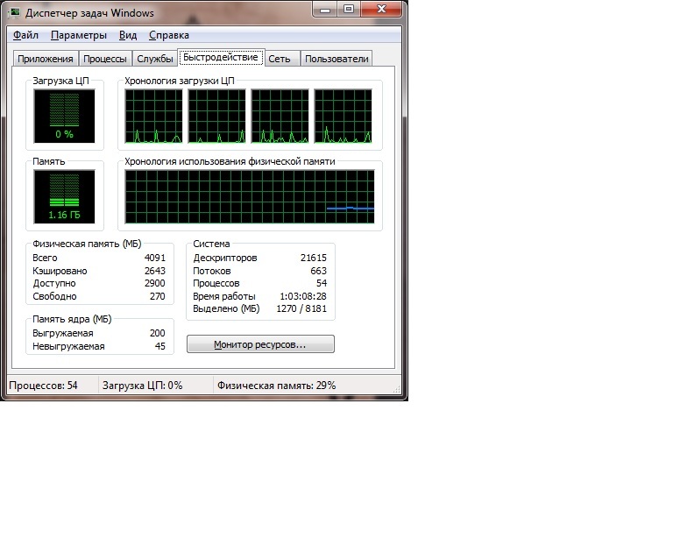The image size is (673, 538).
Task: Switch to the Процессы tab
Action: [x=105, y=59]
